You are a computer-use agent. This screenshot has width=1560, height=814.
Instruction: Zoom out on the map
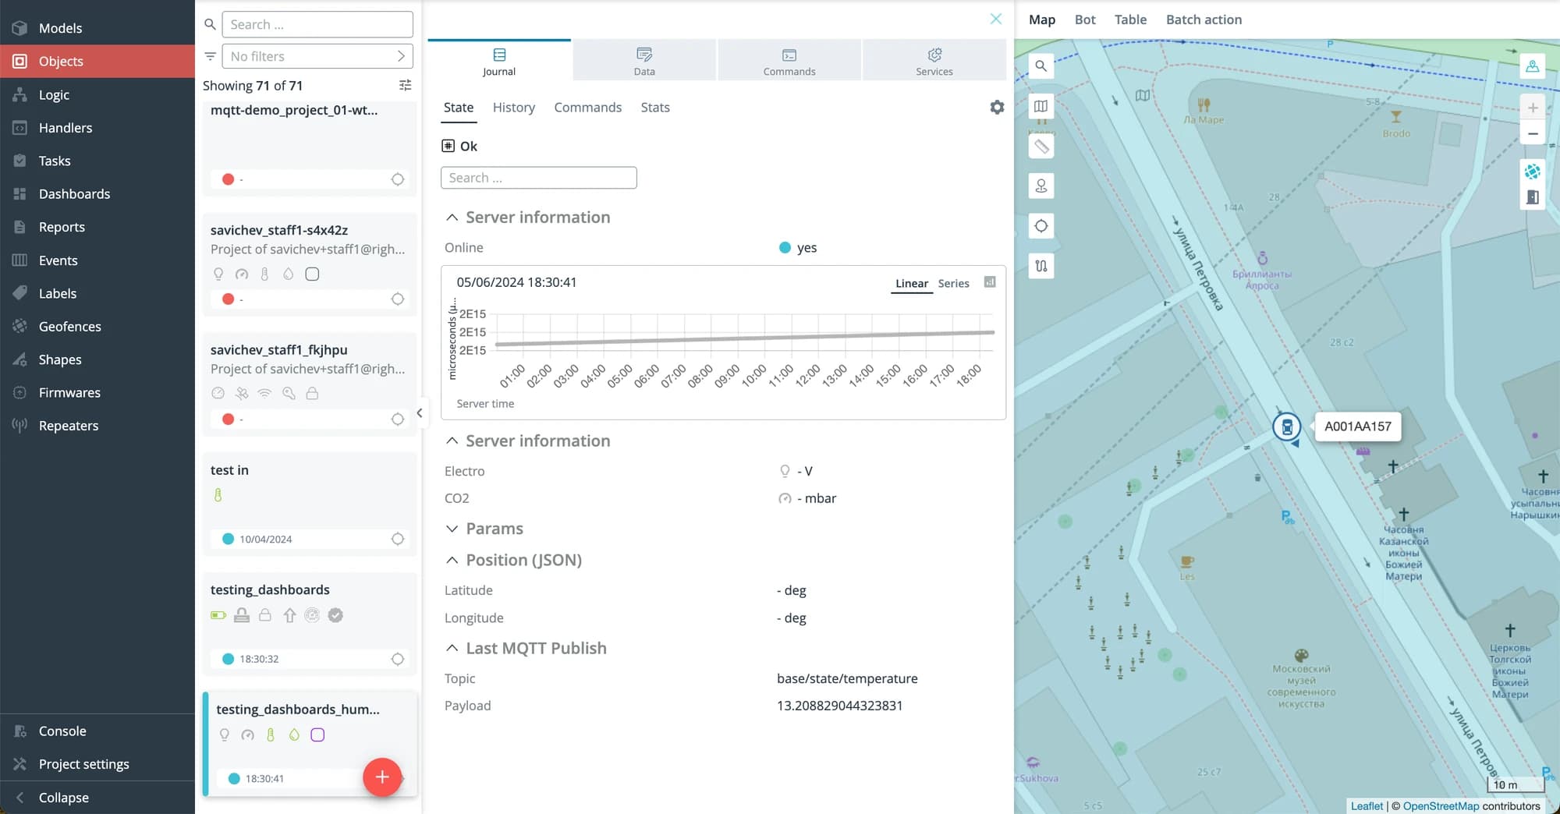pos(1533,133)
